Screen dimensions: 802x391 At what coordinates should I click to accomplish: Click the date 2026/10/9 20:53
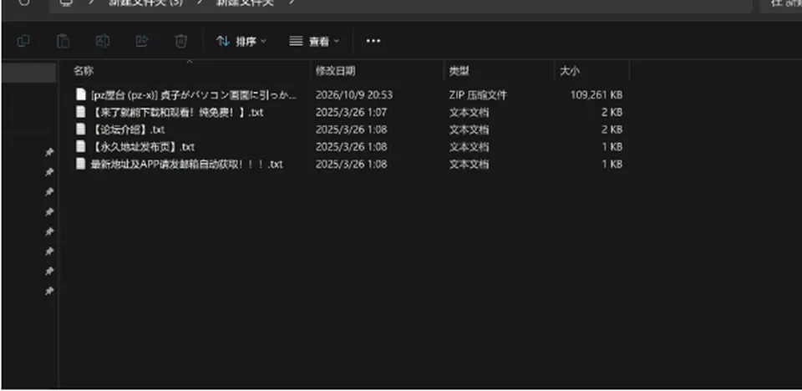click(354, 94)
